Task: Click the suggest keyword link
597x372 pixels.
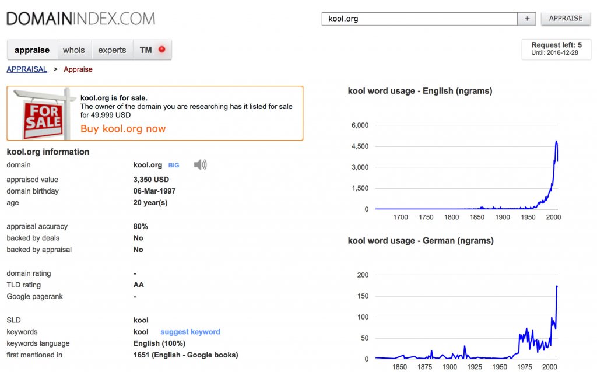Action: pyautogui.click(x=191, y=332)
